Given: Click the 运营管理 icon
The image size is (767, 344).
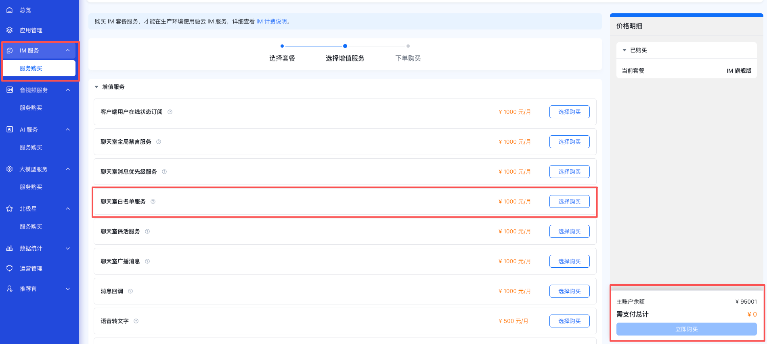Looking at the screenshot, I should tap(10, 268).
